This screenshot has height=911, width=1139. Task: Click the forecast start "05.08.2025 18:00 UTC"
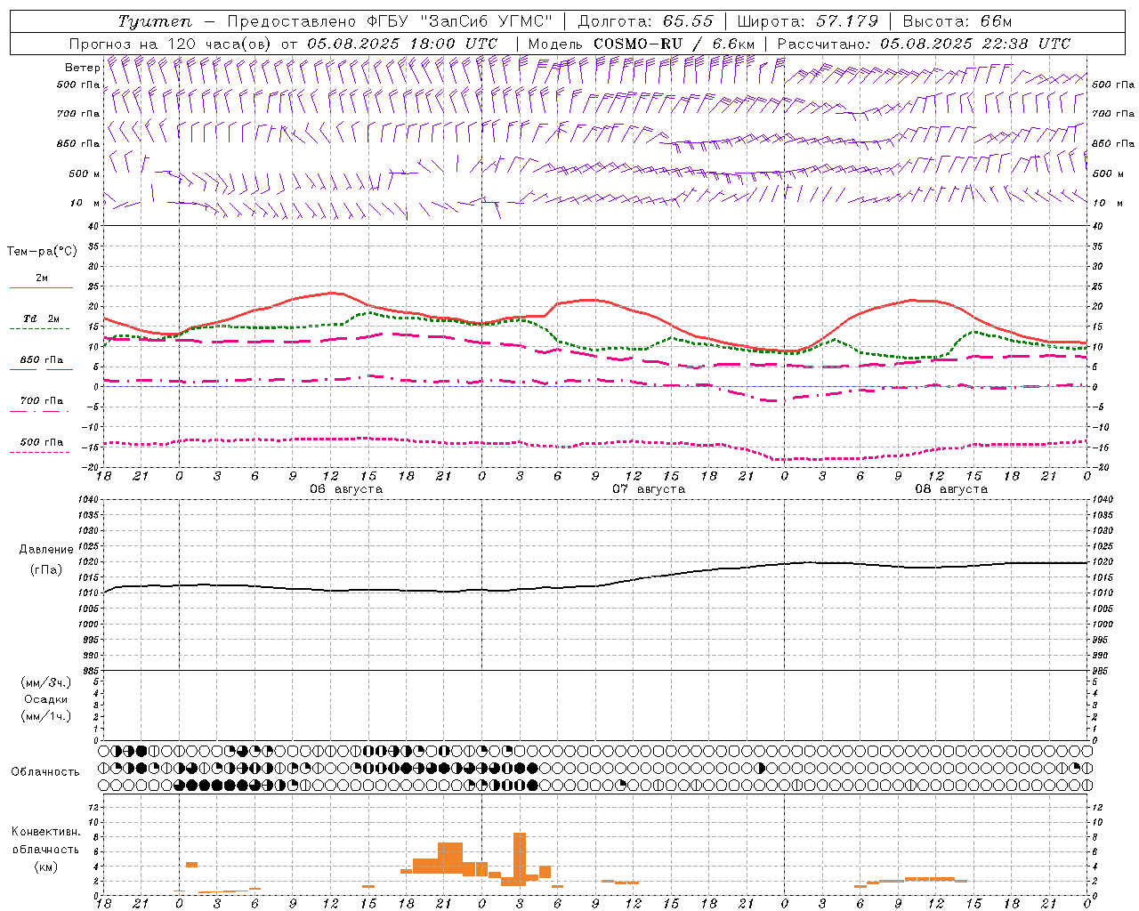402,44
